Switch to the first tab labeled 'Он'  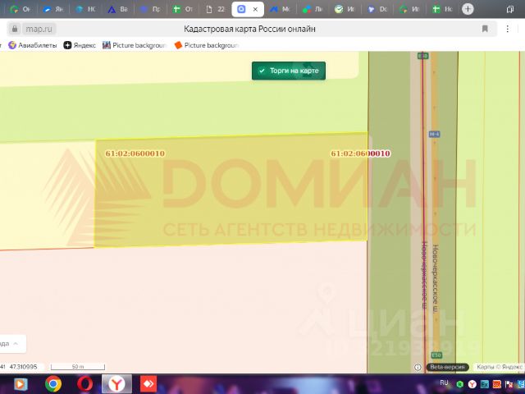[x=21, y=9]
